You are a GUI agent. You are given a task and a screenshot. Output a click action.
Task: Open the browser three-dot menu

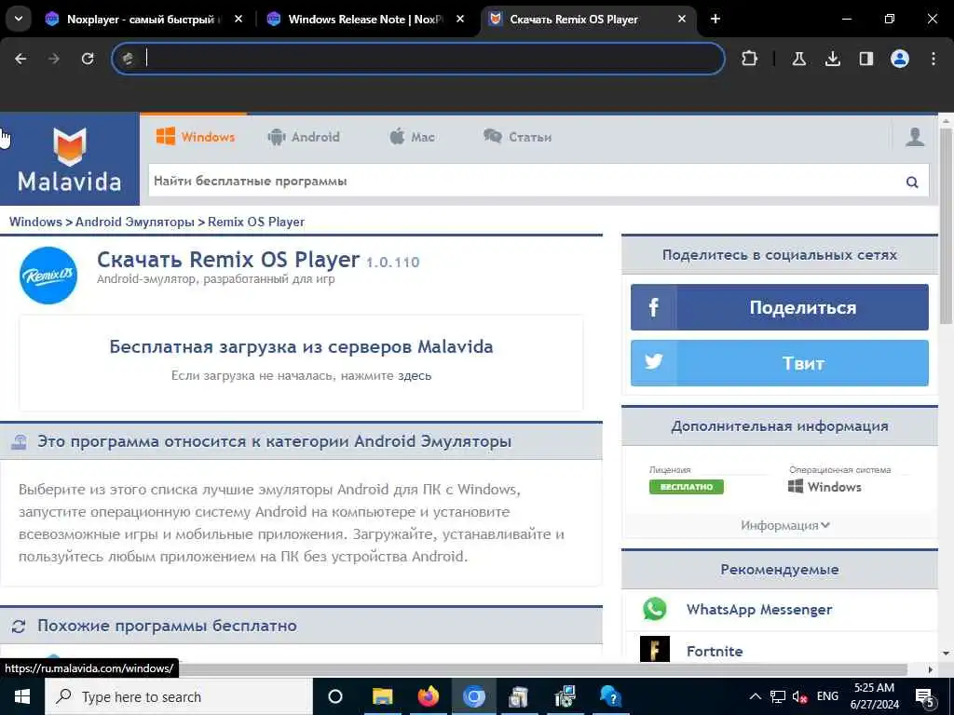pyautogui.click(x=934, y=59)
